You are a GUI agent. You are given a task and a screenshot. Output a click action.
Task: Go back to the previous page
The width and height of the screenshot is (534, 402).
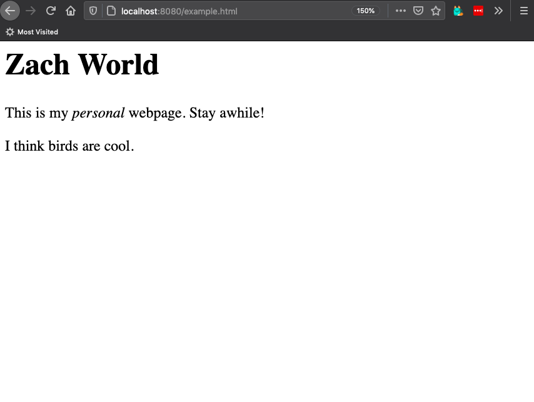pos(10,11)
